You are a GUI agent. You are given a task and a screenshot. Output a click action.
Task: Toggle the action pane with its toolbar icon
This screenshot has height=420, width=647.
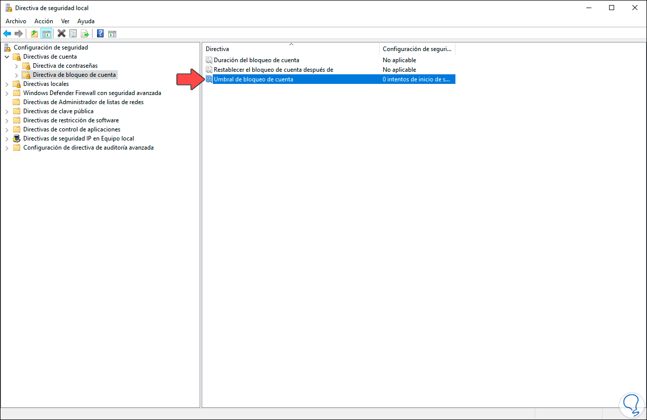(x=112, y=33)
